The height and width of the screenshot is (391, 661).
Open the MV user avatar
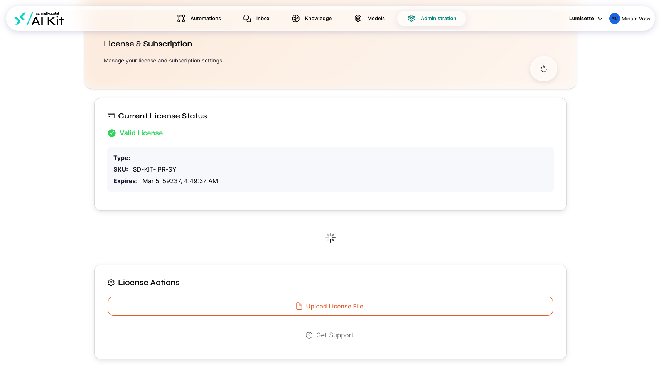pyautogui.click(x=615, y=19)
